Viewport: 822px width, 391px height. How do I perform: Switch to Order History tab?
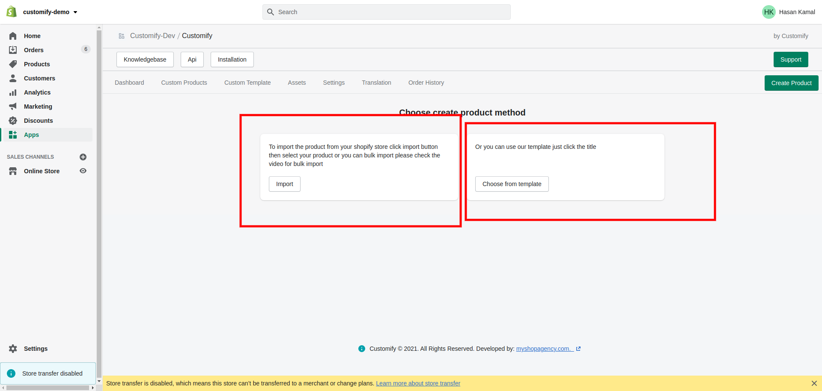pos(426,83)
